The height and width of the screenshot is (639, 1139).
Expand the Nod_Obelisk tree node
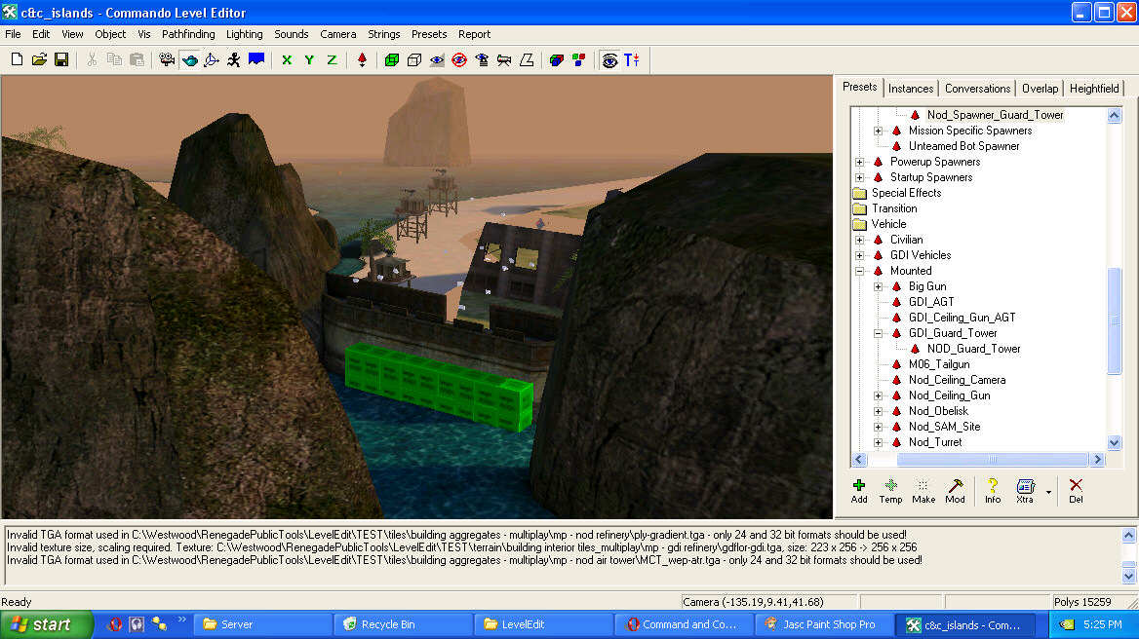878,411
